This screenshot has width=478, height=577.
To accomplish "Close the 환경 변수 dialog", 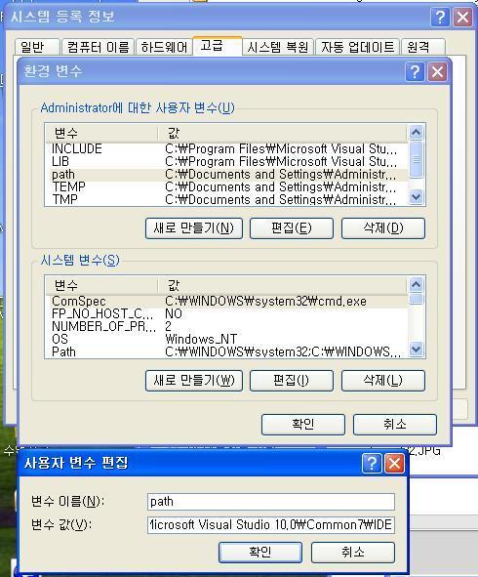I will pos(437,71).
